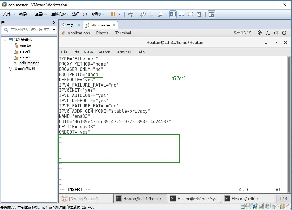Switch to Heaton@cdh1:/home/... taskbar window
This screenshot has height=210, width=292.
click(140, 199)
